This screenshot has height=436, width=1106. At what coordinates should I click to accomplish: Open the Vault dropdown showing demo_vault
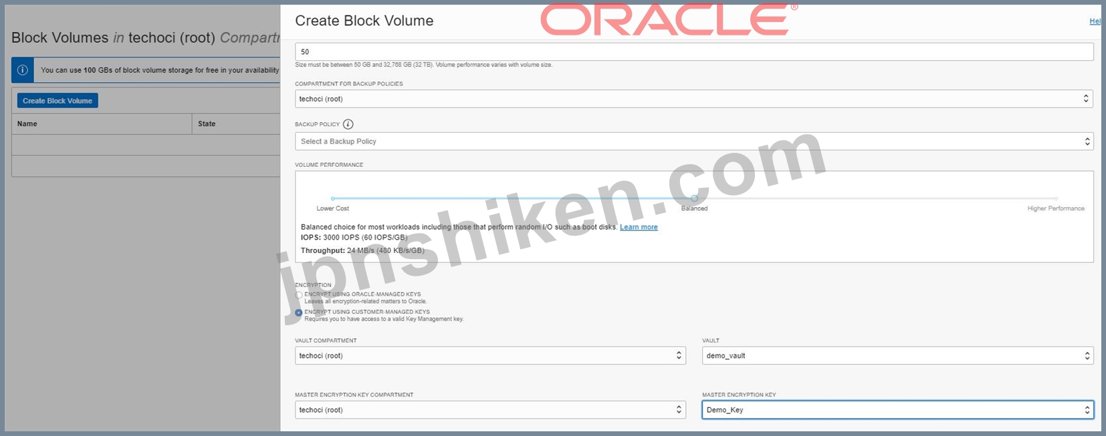tap(898, 356)
